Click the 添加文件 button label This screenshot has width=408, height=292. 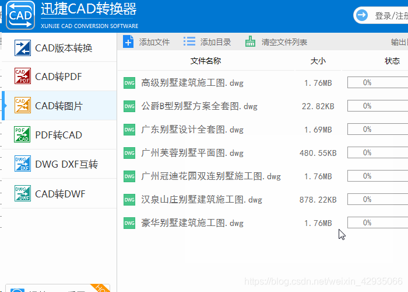pyautogui.click(x=154, y=41)
